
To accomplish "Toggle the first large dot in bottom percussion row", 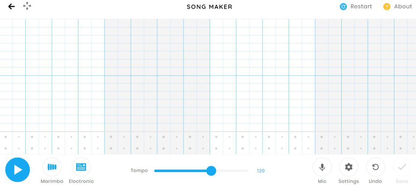I will (6, 148).
